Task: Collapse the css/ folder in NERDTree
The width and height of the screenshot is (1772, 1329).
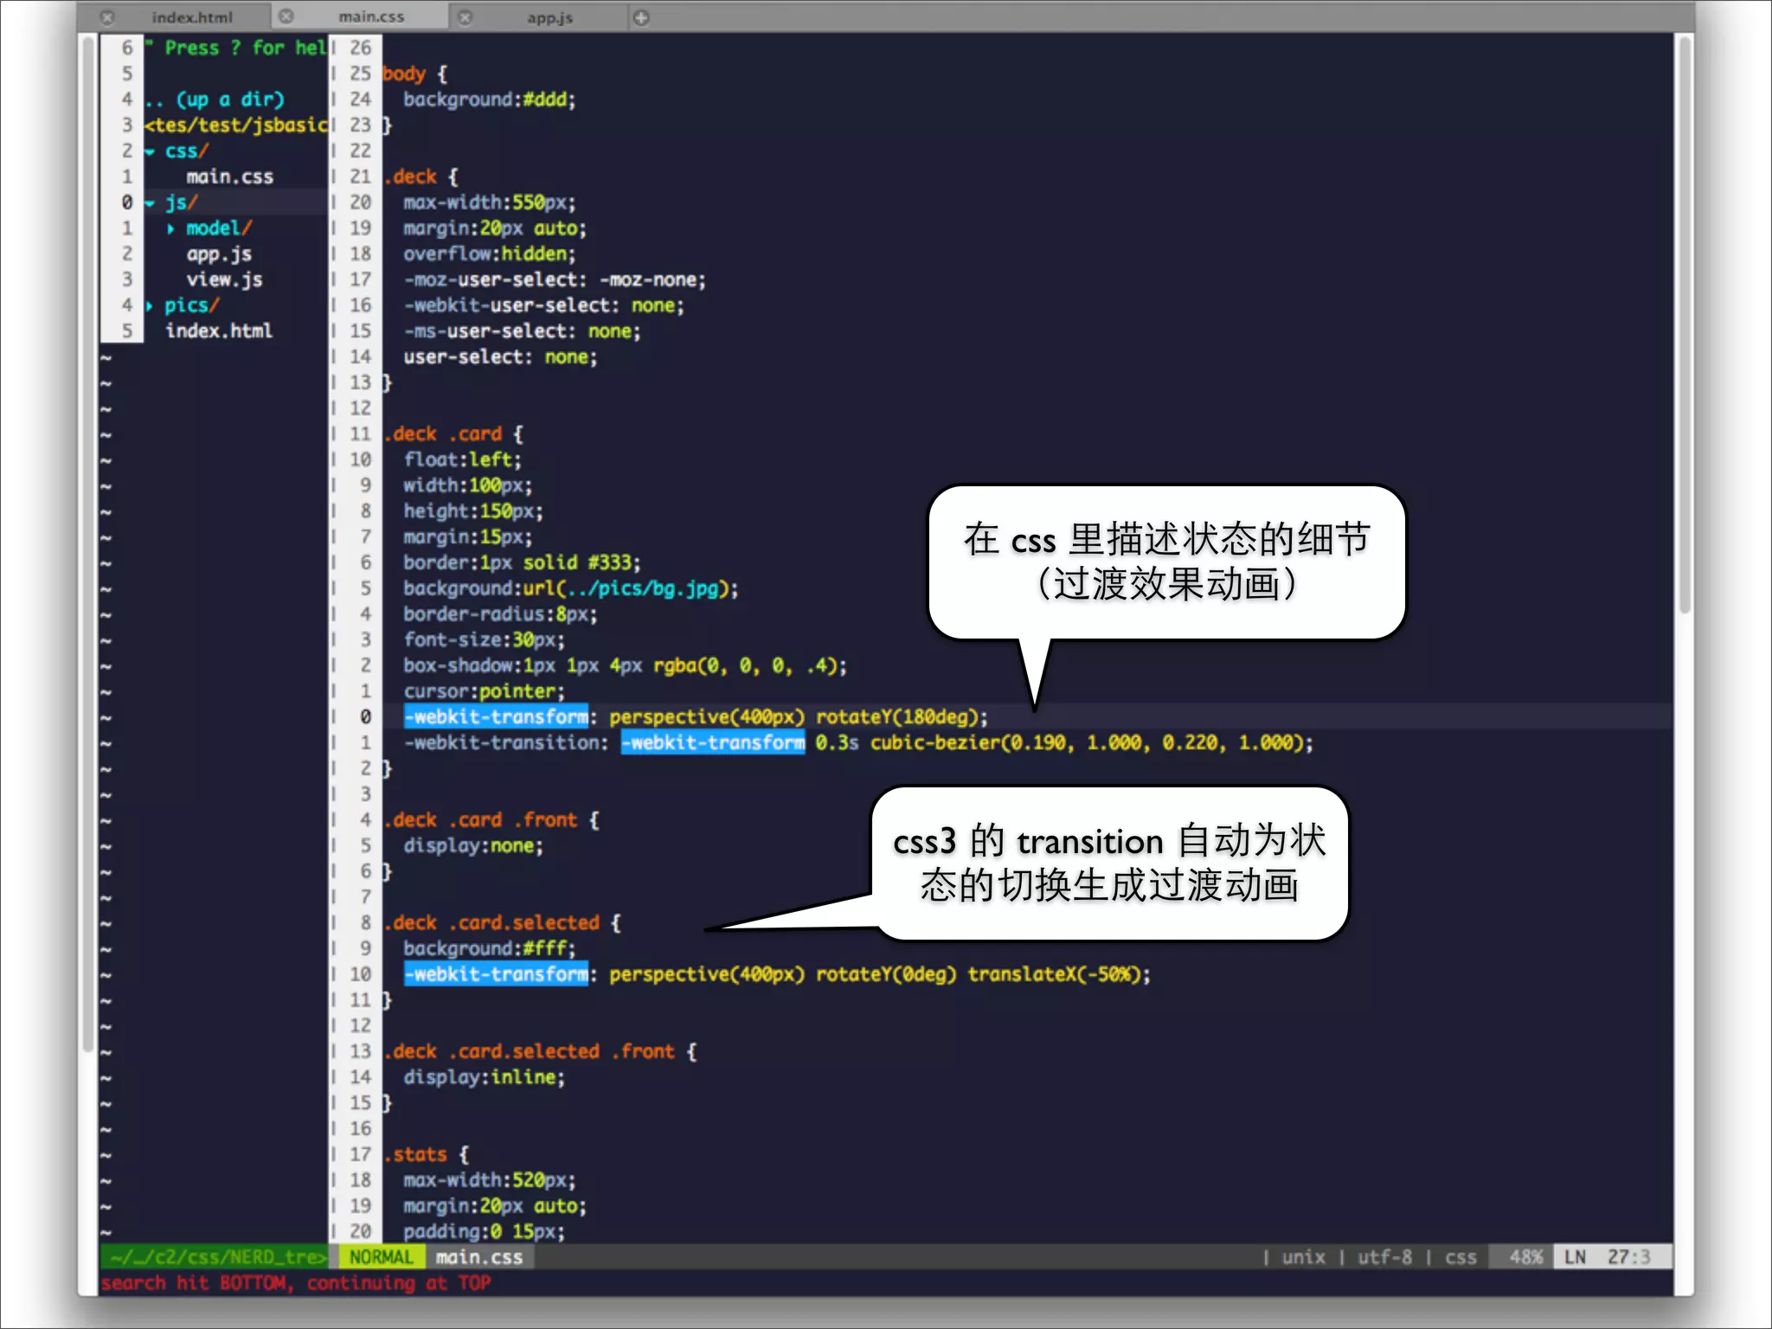Action: tap(151, 151)
